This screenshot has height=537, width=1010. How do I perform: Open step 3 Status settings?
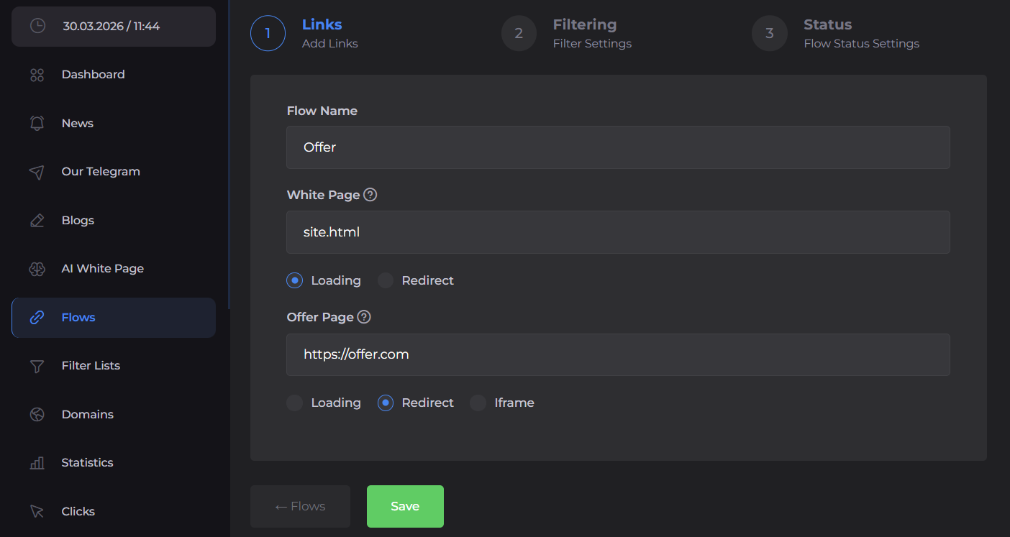(x=770, y=34)
